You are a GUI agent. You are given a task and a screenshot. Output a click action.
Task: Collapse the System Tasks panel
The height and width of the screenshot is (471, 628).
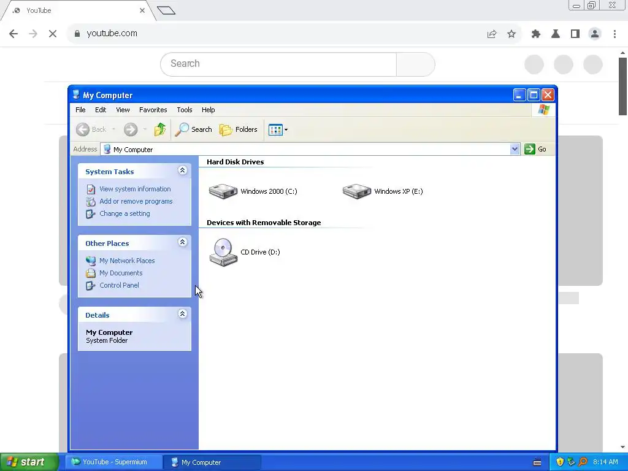pos(182,170)
